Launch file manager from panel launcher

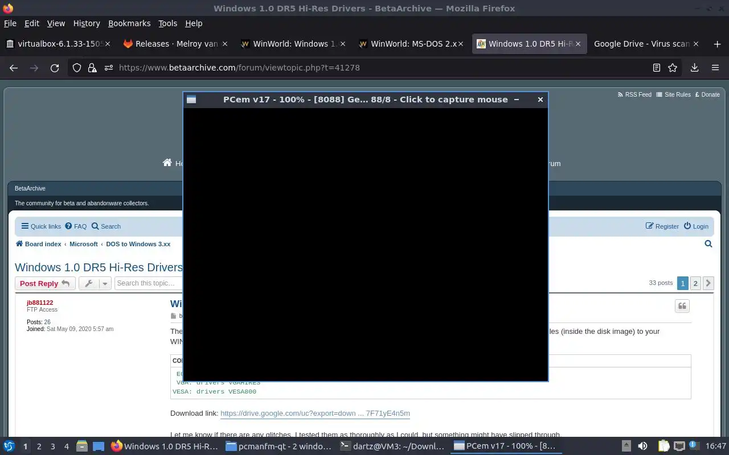click(81, 446)
